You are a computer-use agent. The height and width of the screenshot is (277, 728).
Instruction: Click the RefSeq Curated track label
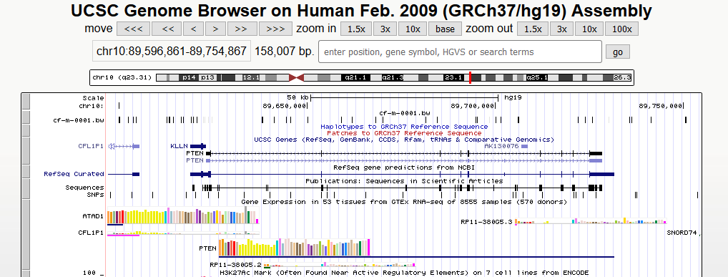coord(74,174)
